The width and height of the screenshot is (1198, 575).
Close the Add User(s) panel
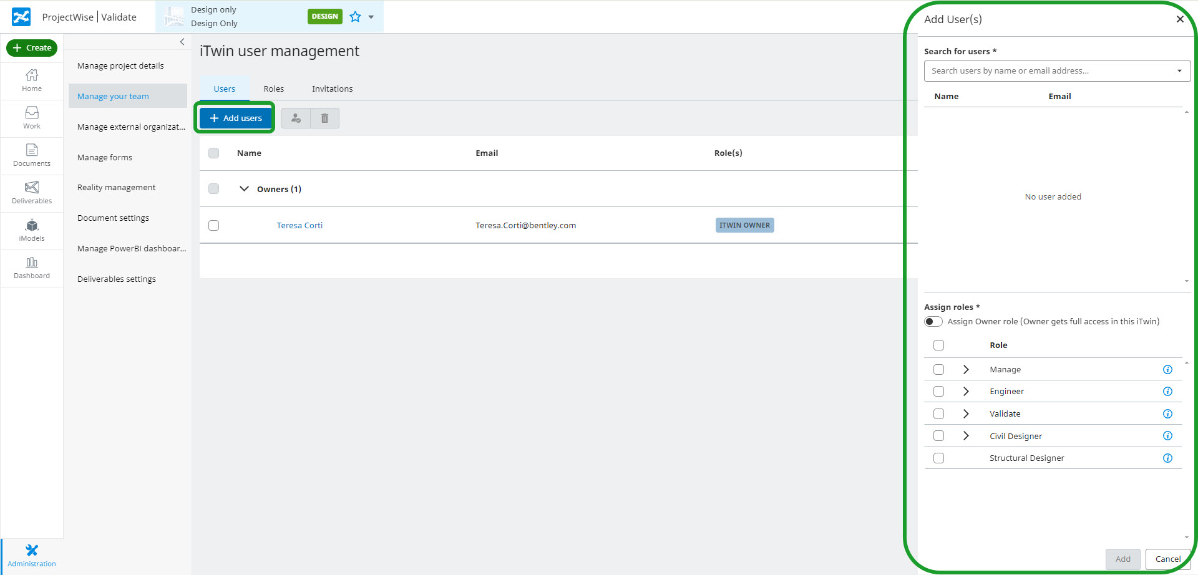pyautogui.click(x=1180, y=19)
